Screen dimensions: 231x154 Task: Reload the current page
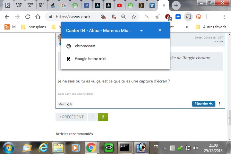click(28, 17)
